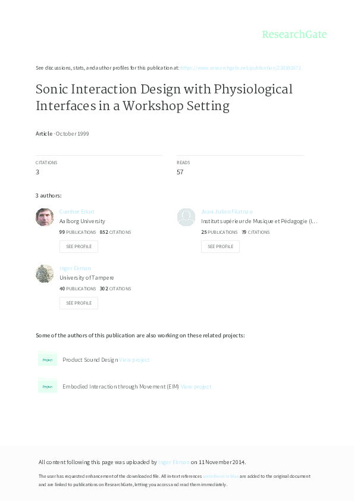The image size is (354, 501).
Task: Open Inger Ekman's profile photo
Action: point(44,273)
